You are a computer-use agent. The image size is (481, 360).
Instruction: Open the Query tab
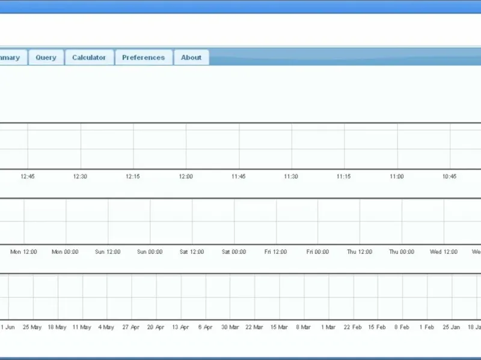(x=46, y=57)
